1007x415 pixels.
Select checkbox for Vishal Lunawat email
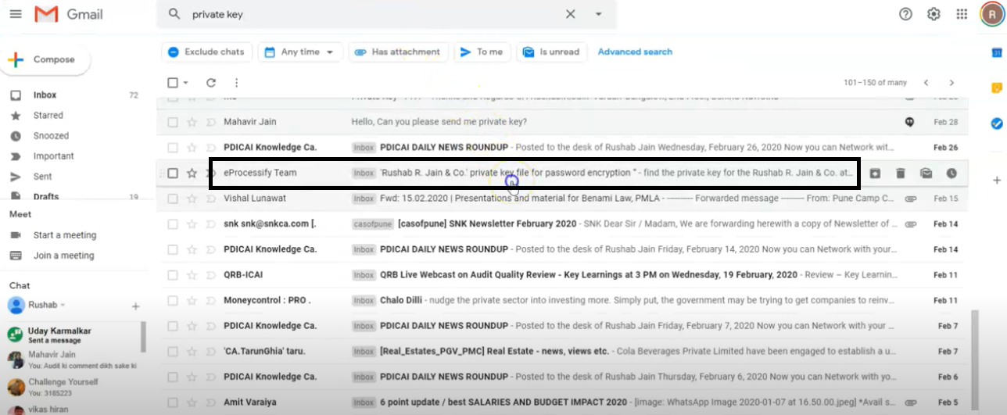(173, 199)
